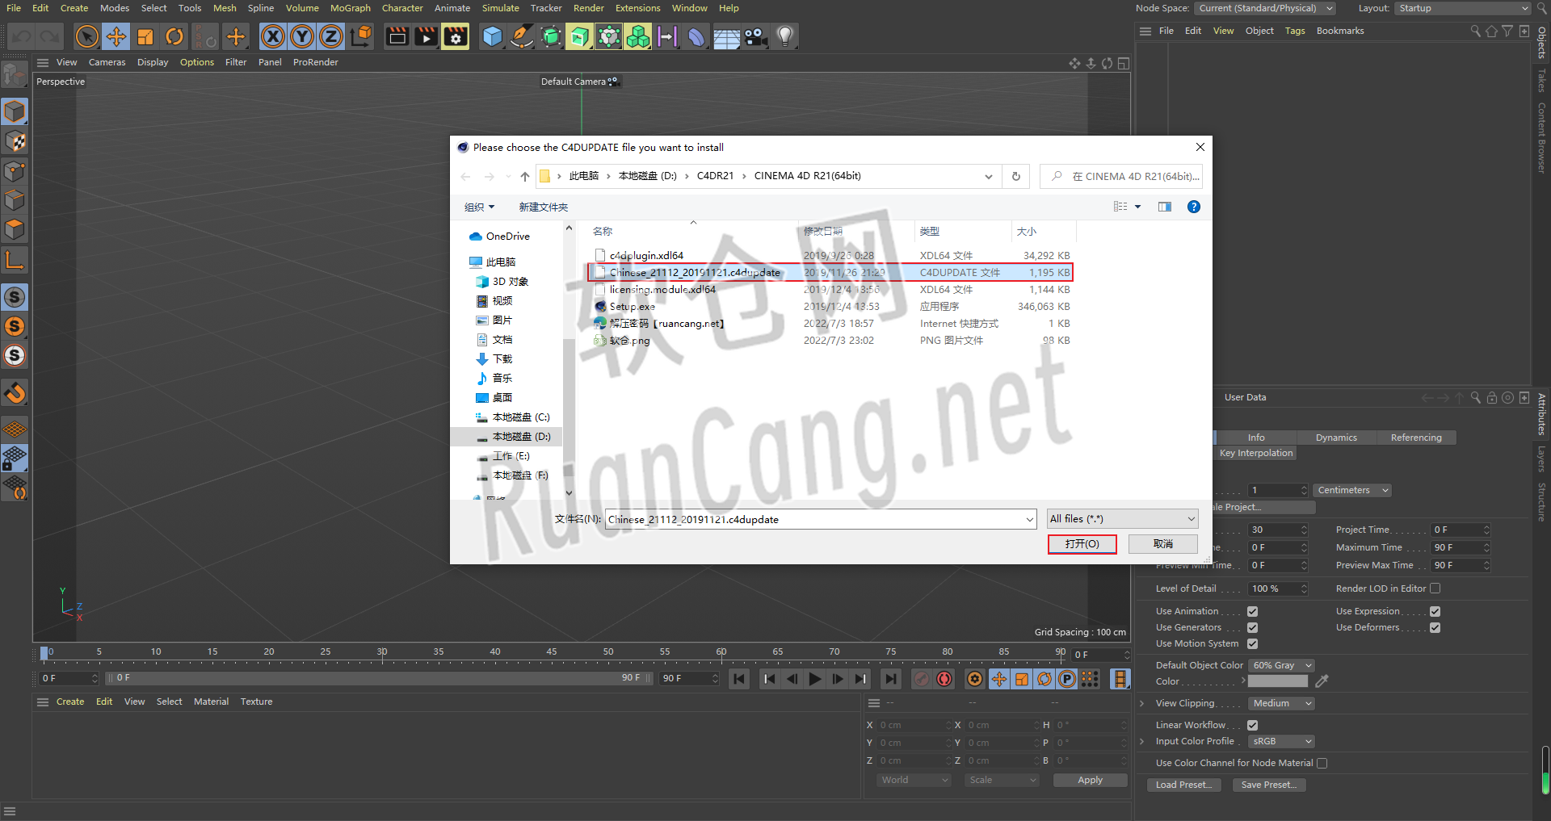Add a Cube primitive

(x=492, y=36)
